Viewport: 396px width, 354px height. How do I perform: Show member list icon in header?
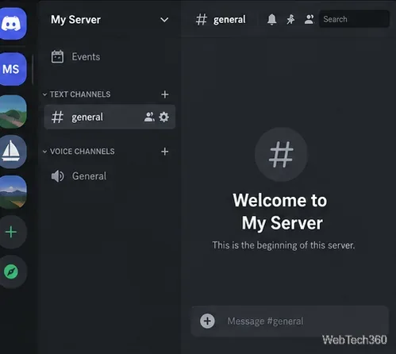(x=309, y=20)
